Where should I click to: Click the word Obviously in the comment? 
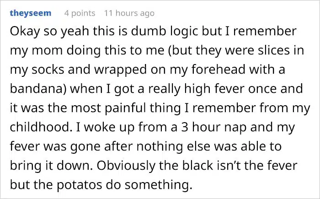pyautogui.click(x=126, y=166)
